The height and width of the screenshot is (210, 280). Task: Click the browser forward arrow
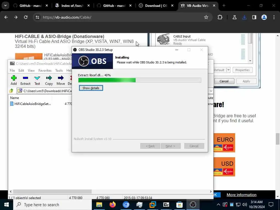16,17
